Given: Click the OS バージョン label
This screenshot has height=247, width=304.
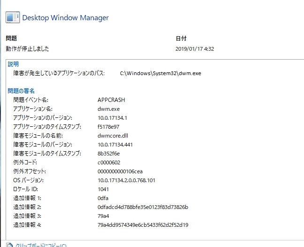Looking at the screenshot, I should [x=28, y=180].
